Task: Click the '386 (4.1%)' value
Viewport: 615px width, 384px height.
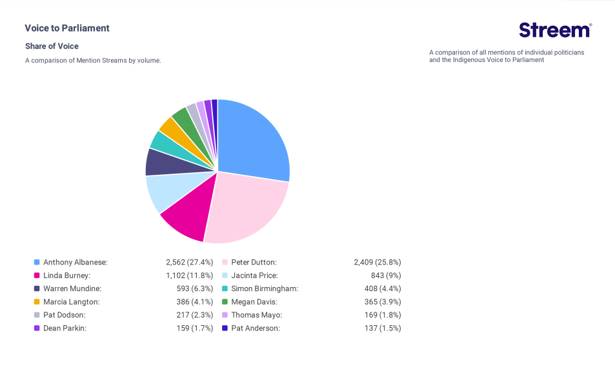Action: coord(194,301)
